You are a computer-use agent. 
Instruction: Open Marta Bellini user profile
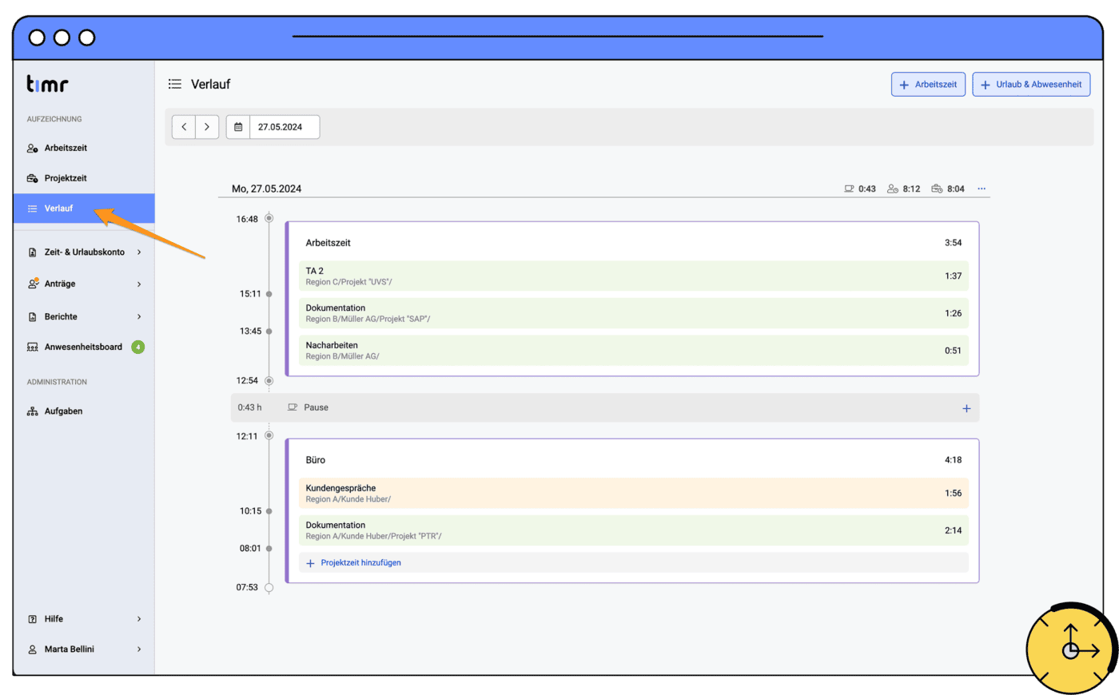coord(70,649)
